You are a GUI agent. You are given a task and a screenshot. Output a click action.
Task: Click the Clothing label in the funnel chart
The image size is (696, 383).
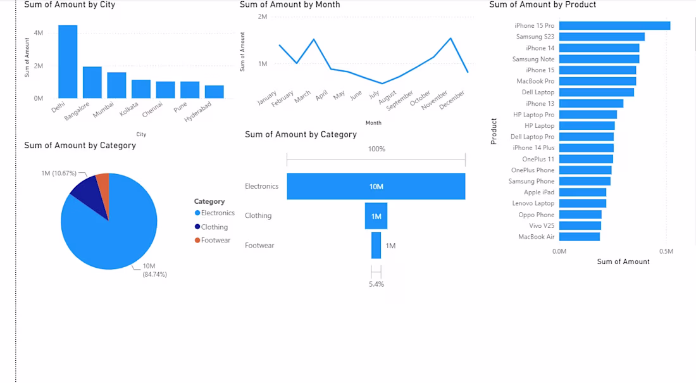click(258, 215)
